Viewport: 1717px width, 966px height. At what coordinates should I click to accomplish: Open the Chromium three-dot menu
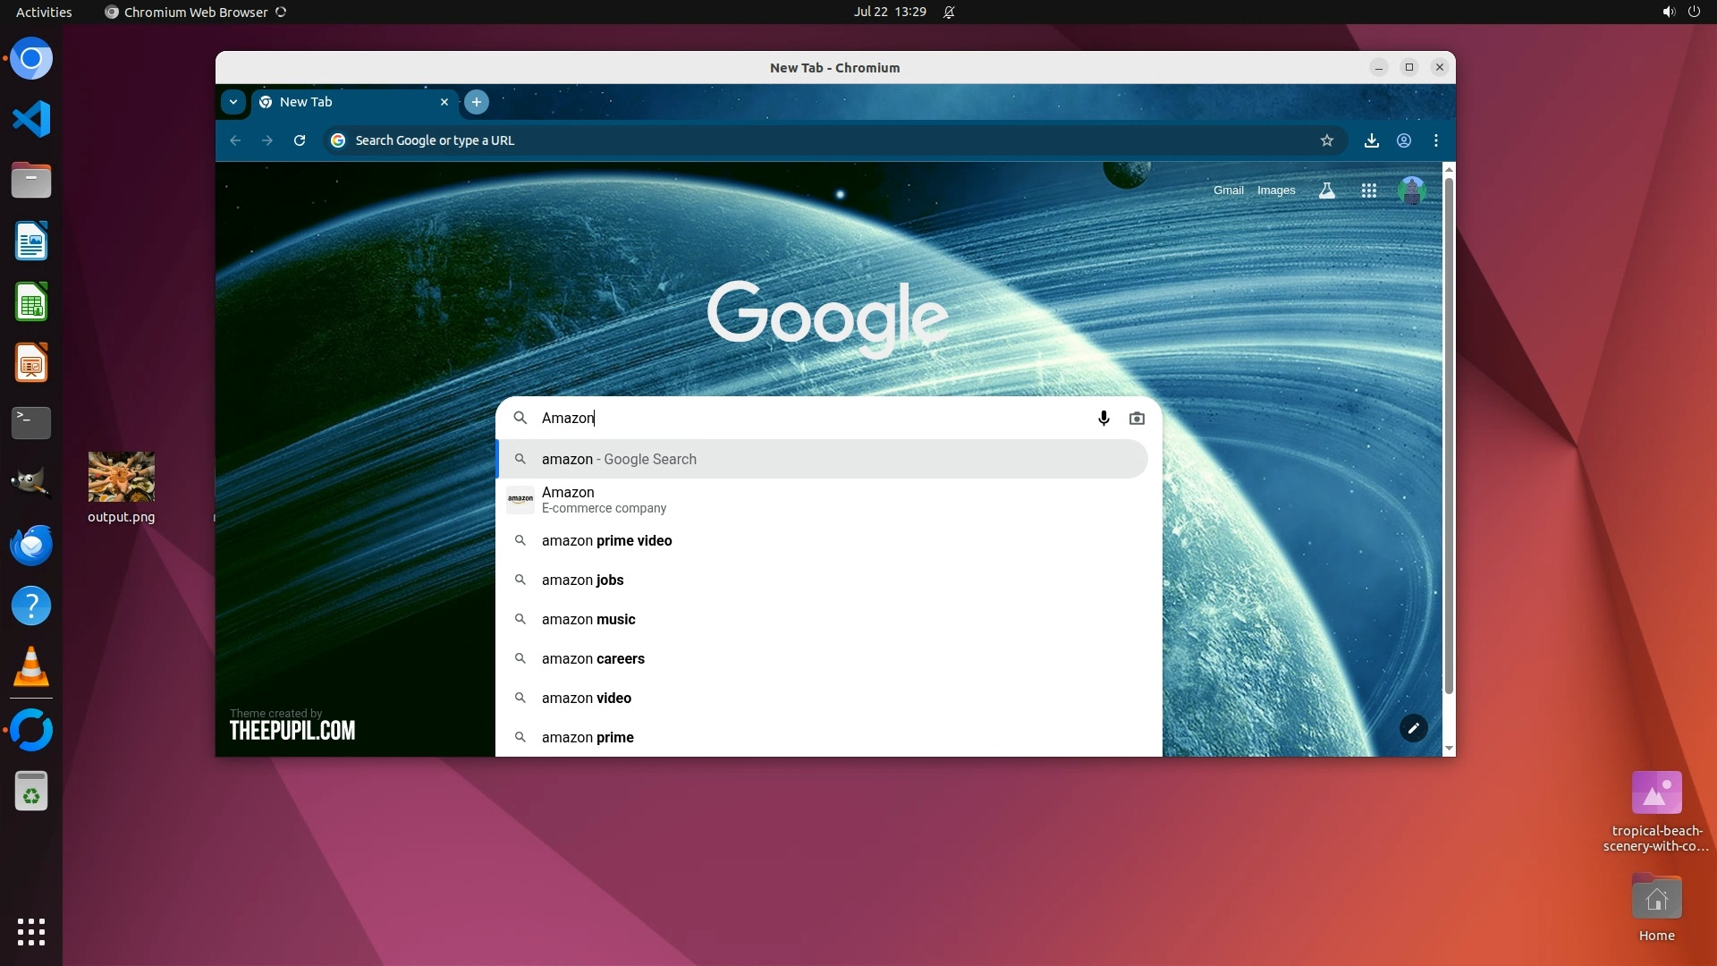[1436, 140]
